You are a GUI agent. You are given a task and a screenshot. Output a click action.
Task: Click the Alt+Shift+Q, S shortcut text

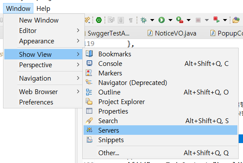(207, 121)
